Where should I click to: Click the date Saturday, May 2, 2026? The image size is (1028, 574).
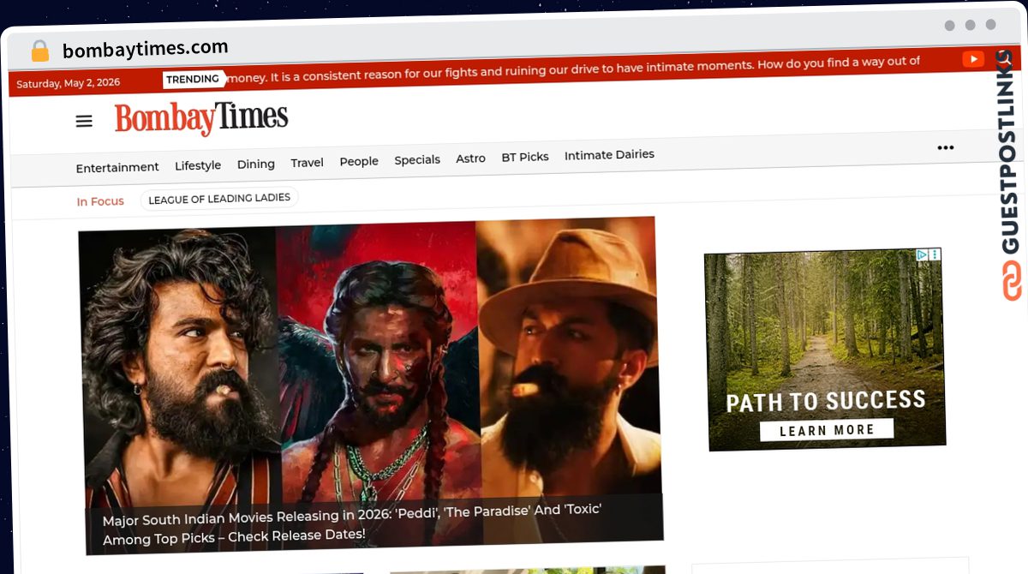69,84
